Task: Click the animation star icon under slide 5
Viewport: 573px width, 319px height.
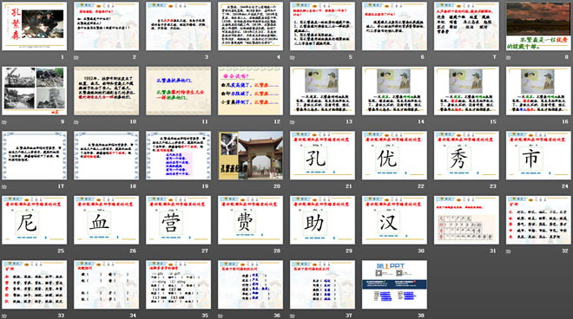Action: pyautogui.click(x=293, y=57)
